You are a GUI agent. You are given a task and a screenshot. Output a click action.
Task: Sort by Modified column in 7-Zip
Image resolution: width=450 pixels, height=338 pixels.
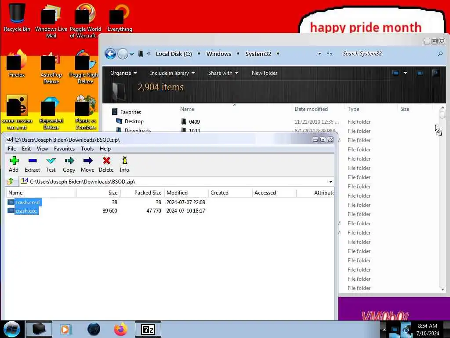(x=186, y=193)
